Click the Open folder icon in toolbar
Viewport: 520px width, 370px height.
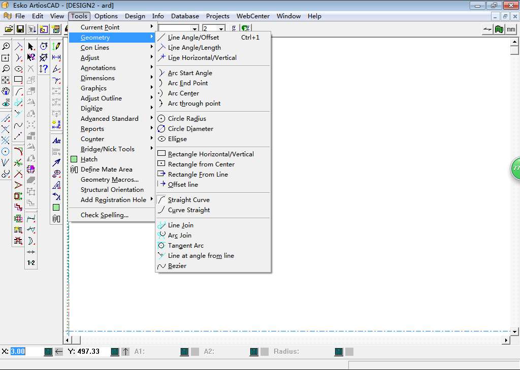tap(9, 29)
